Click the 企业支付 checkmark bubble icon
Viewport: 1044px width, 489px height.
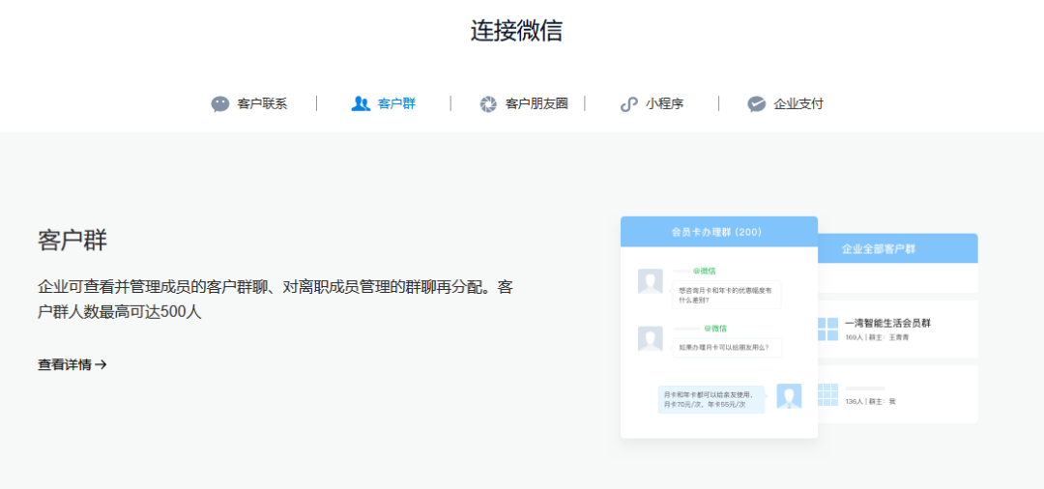point(756,104)
